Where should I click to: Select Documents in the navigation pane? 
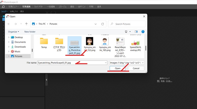(20, 42)
